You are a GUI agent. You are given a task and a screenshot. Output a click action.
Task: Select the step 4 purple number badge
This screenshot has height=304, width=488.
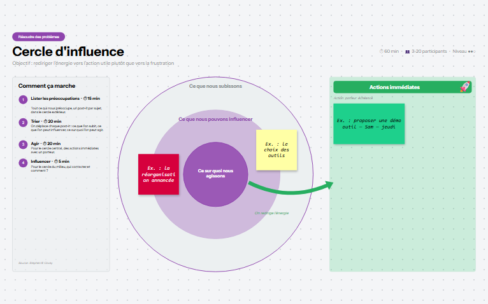pos(23,163)
